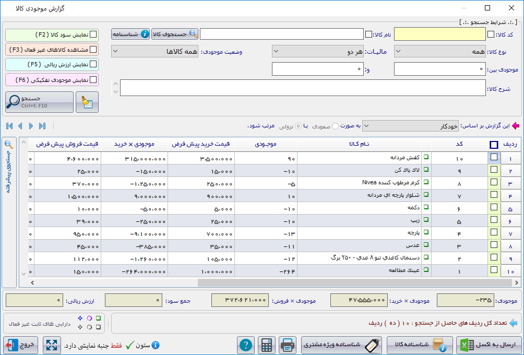Viewport: 524px width, 355px height.
Task: Sort by قیمت فروش پیش فرض column header
Action: click(x=67, y=144)
